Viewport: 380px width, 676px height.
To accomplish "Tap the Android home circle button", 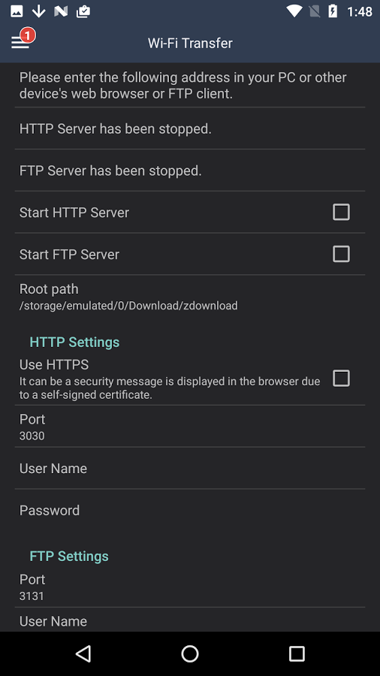I will point(190,653).
